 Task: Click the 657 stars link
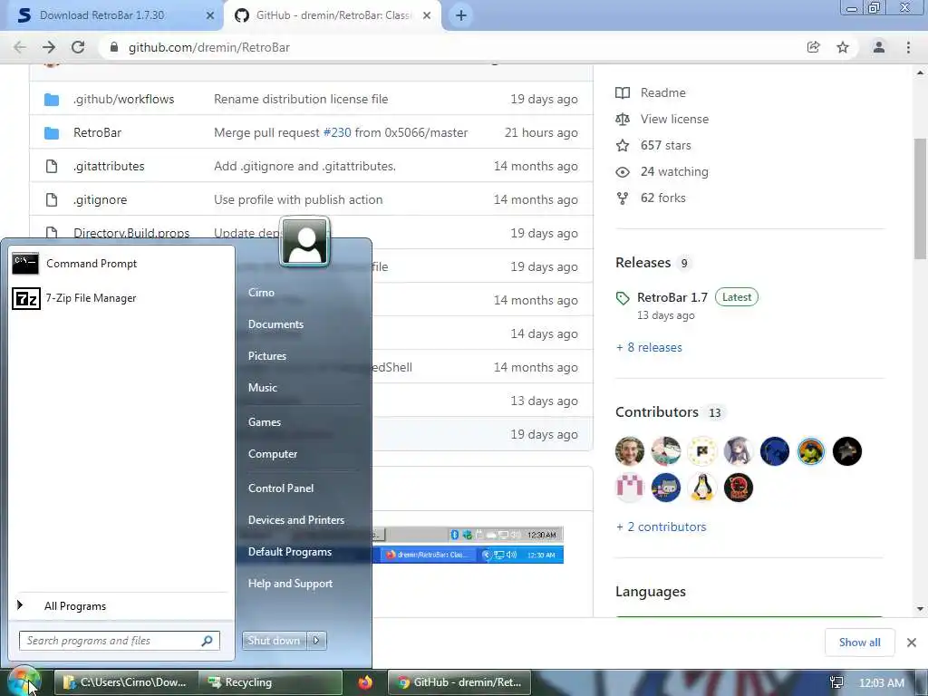pyautogui.click(x=665, y=146)
